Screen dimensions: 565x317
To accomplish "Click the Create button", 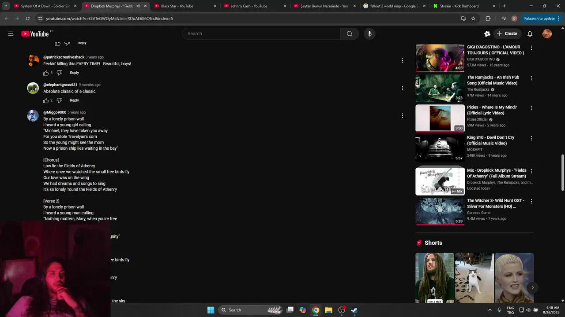I will click(x=507, y=33).
